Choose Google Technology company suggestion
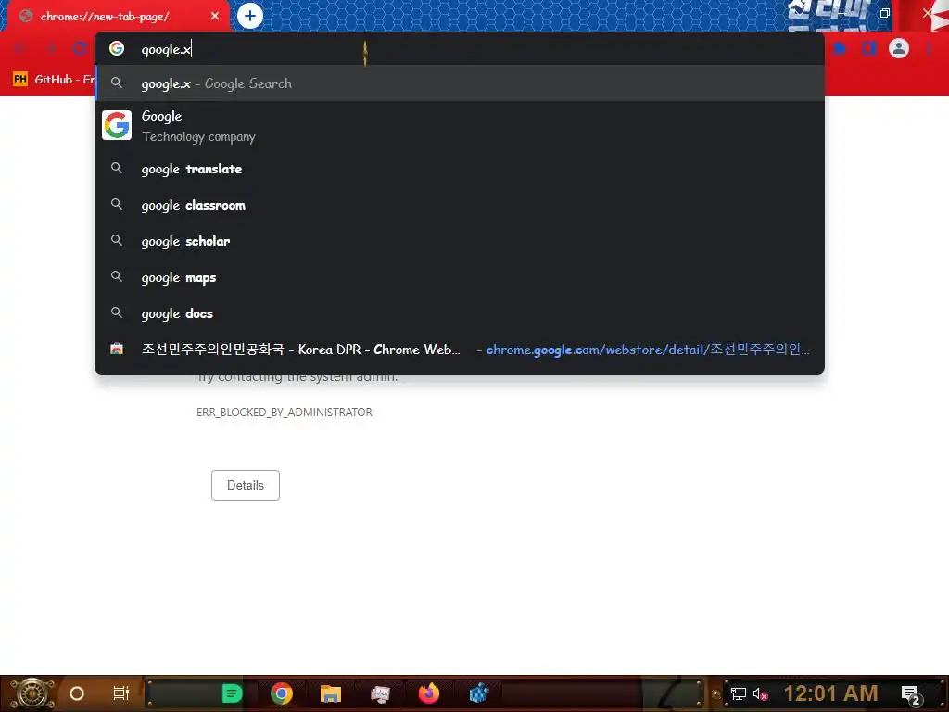The width and height of the screenshot is (949, 712). point(460,126)
